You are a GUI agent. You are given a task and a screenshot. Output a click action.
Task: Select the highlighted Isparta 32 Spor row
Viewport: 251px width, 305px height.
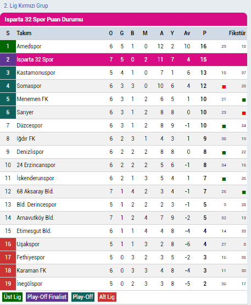[x=124, y=59]
